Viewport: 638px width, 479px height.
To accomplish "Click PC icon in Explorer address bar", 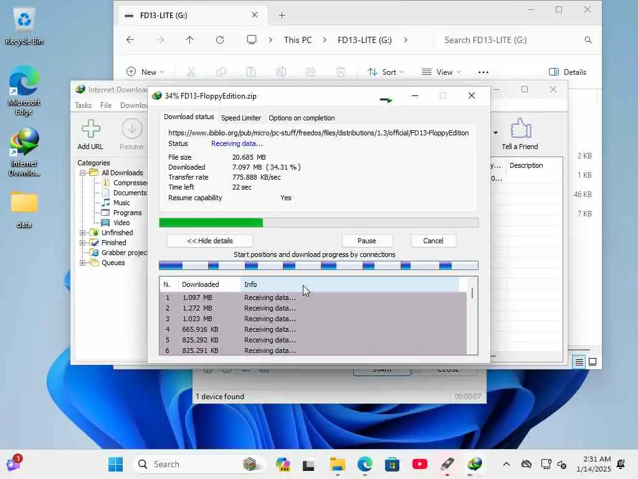I will [x=252, y=40].
